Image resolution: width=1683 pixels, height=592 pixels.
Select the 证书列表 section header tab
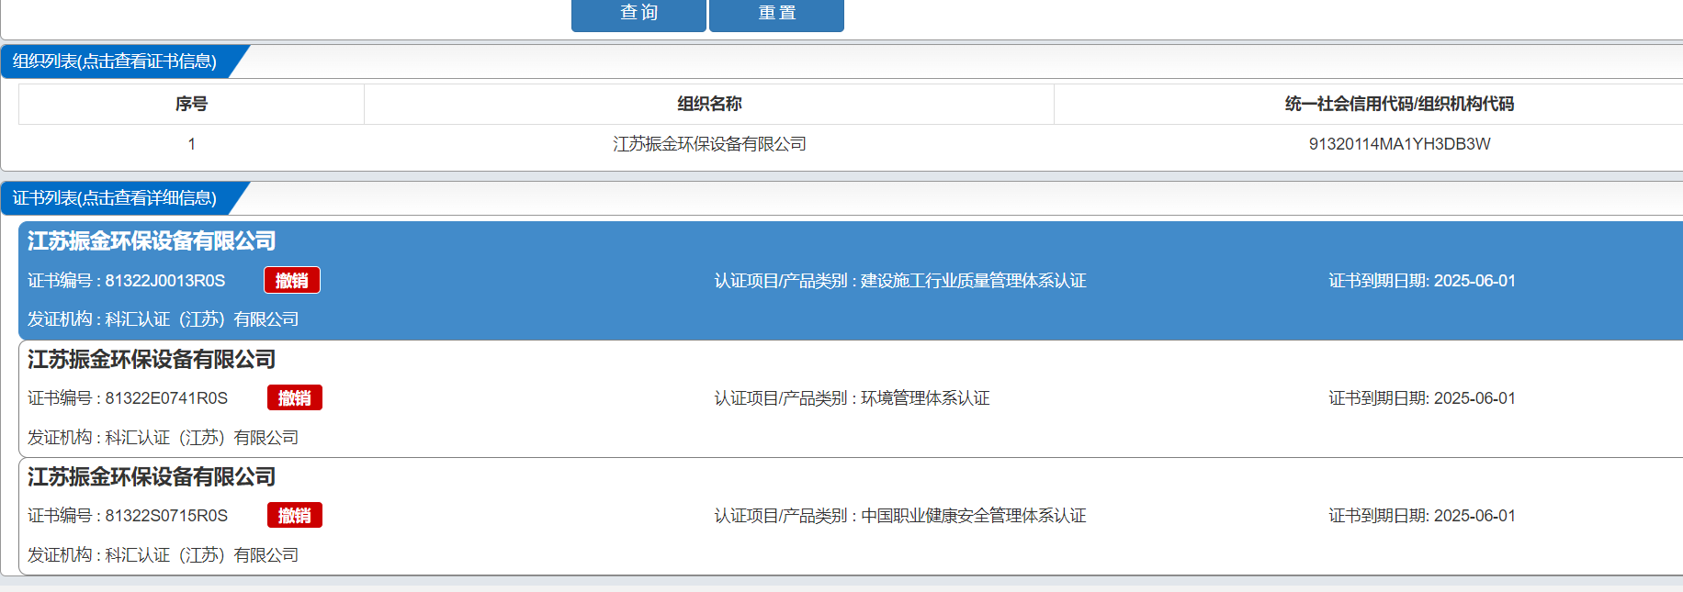pos(115,198)
